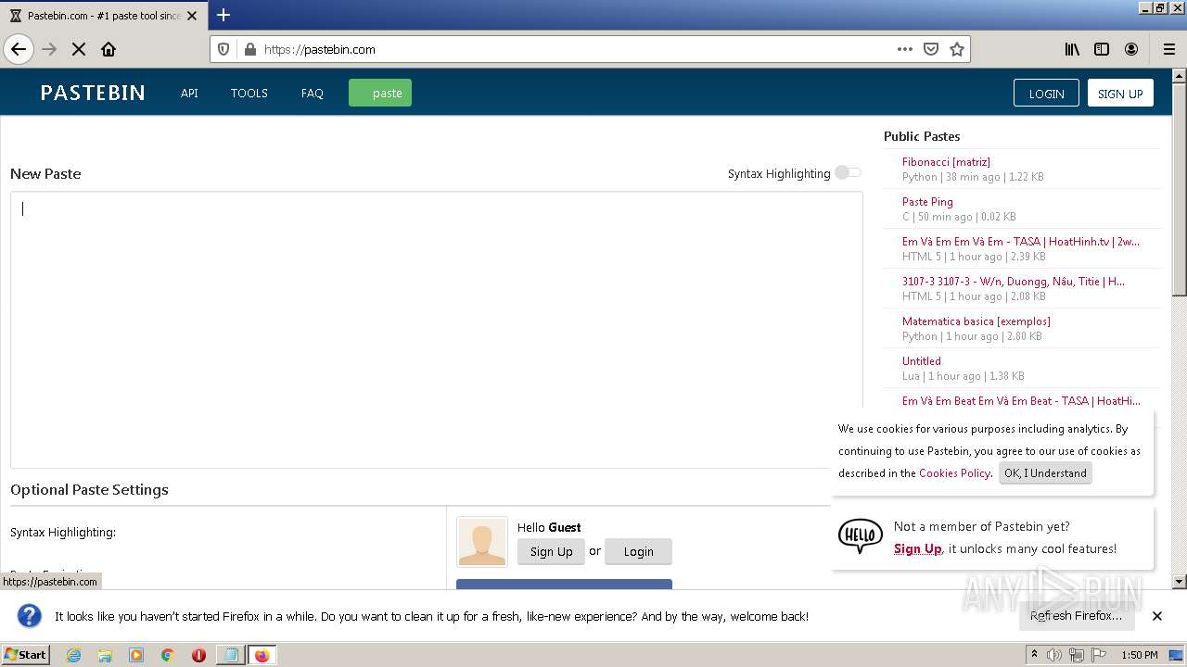The height and width of the screenshot is (667, 1187).
Task: Click the green paste button
Action: coord(380,93)
